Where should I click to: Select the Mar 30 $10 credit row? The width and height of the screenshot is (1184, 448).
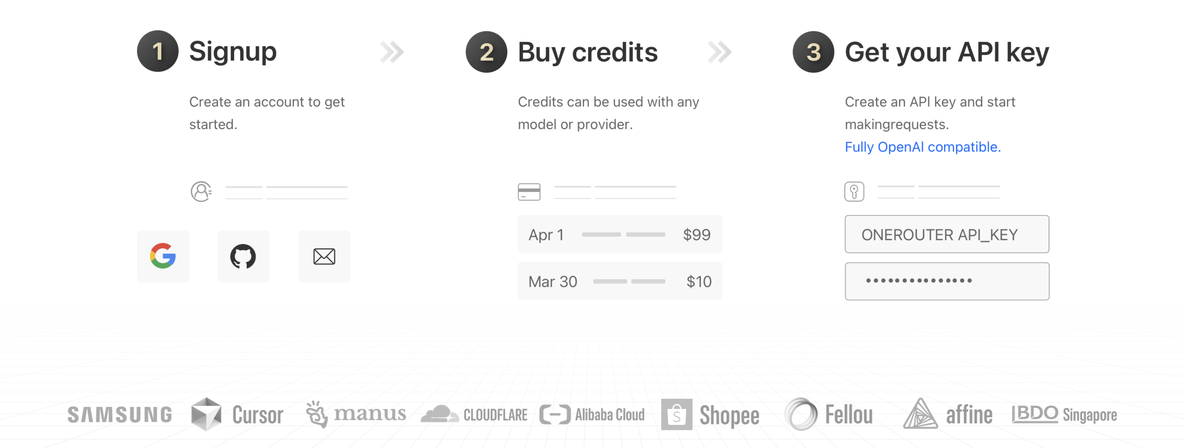[x=620, y=281]
